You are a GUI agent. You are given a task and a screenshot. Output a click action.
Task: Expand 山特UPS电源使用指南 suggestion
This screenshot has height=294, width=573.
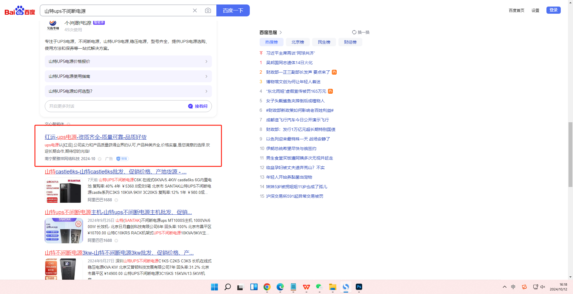pyautogui.click(x=128, y=76)
